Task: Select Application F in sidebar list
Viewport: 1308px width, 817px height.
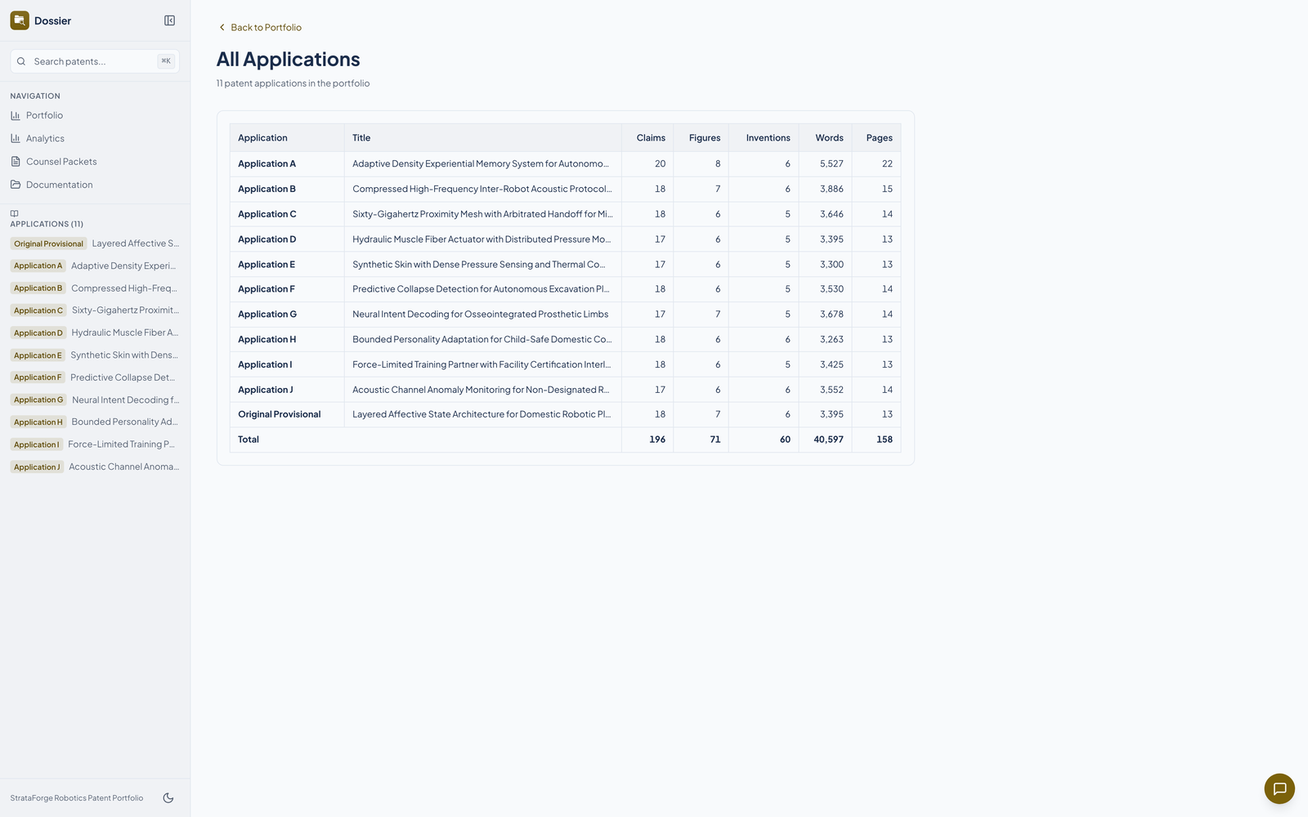Action: point(95,377)
